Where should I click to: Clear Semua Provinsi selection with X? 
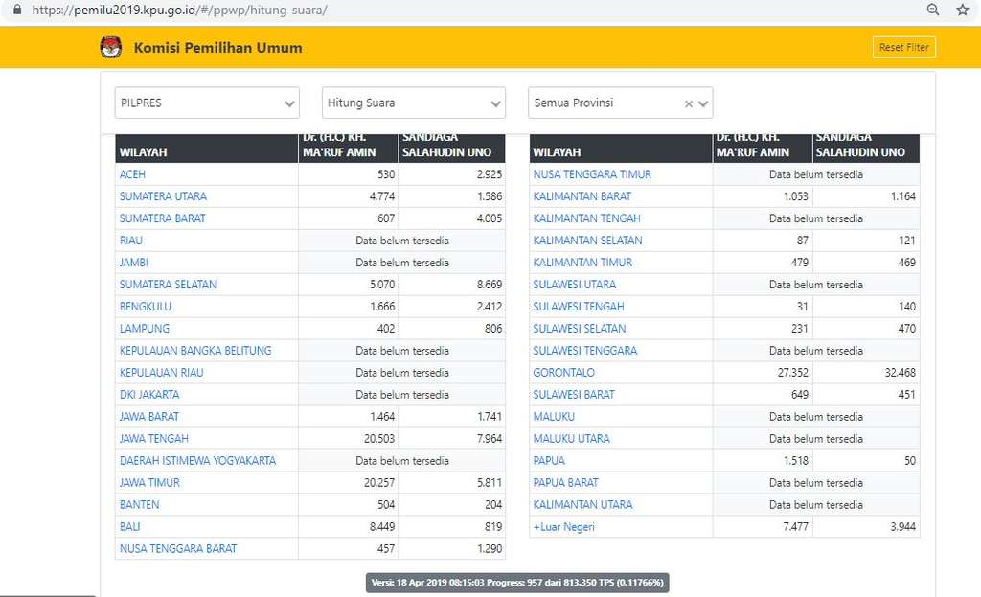(x=688, y=103)
